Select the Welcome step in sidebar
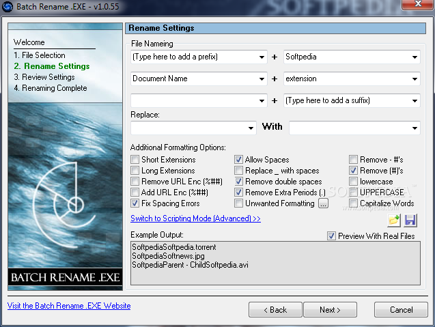 (x=29, y=42)
